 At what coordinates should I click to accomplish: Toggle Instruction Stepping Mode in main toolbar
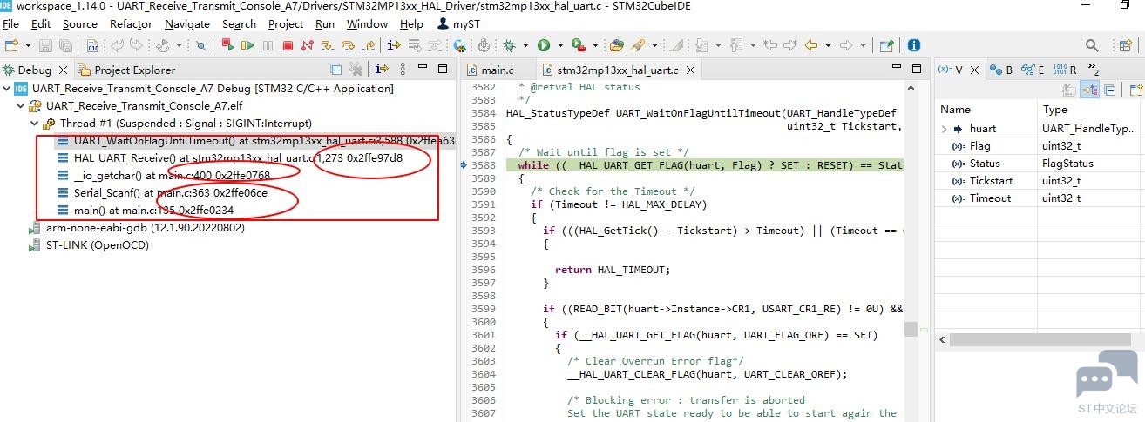click(393, 44)
